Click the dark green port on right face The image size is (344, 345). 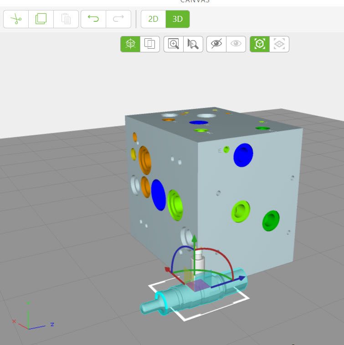(271, 221)
